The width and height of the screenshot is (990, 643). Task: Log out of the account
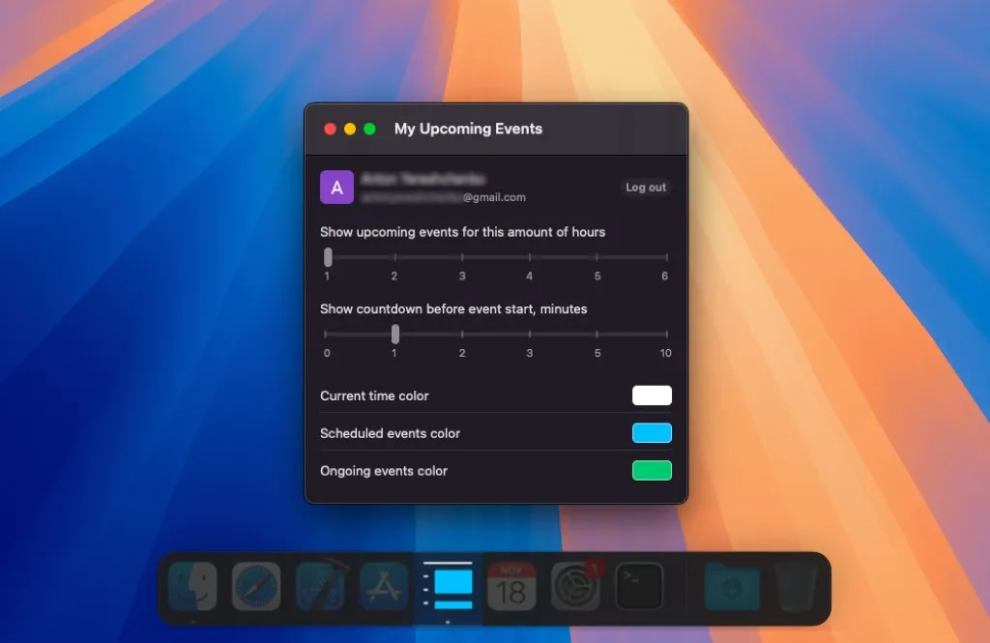(x=645, y=187)
